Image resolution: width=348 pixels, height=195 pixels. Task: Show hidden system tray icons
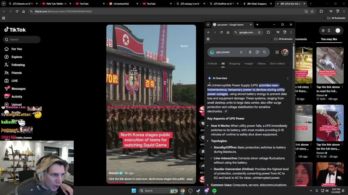click(x=311, y=191)
